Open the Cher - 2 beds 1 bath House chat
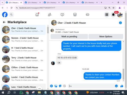This screenshot has width=127, height=95. point(23,30)
